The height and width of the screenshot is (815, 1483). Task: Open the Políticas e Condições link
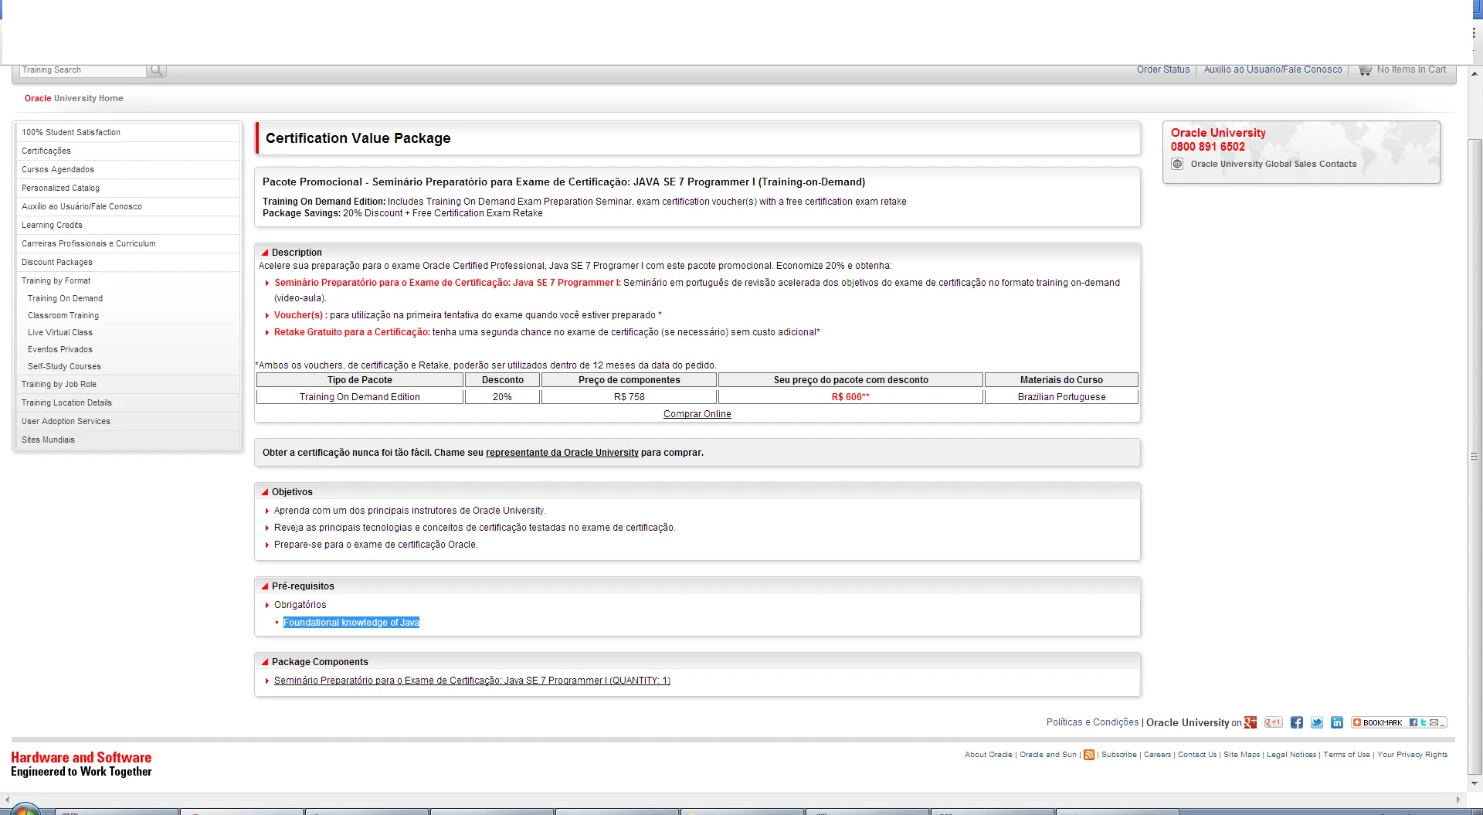pos(1092,722)
